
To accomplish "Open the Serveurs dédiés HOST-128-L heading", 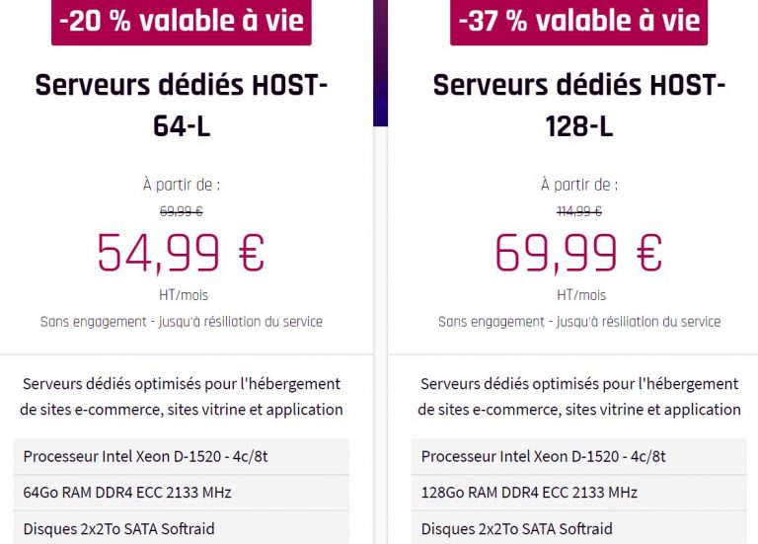I will (x=579, y=105).
